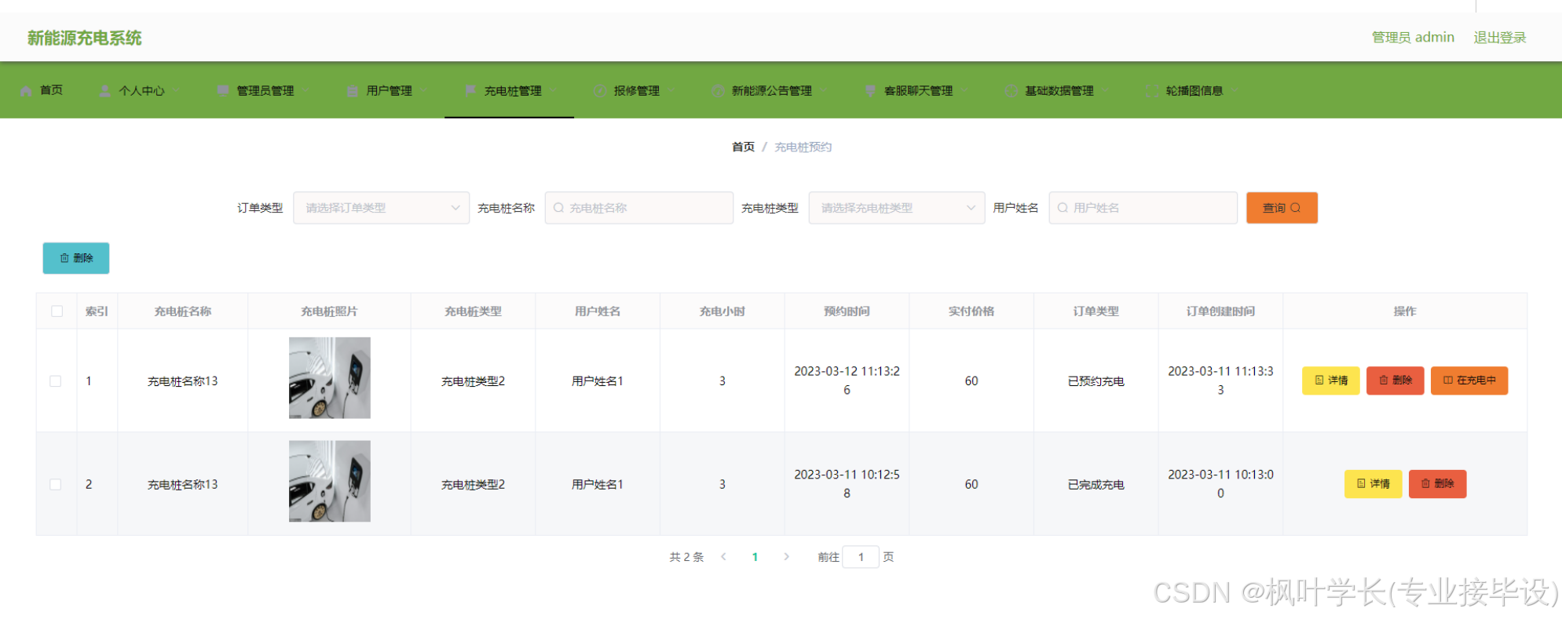This screenshot has width=1562, height=619.
Task: Open the 充电桩类型 dropdown
Action: point(897,208)
